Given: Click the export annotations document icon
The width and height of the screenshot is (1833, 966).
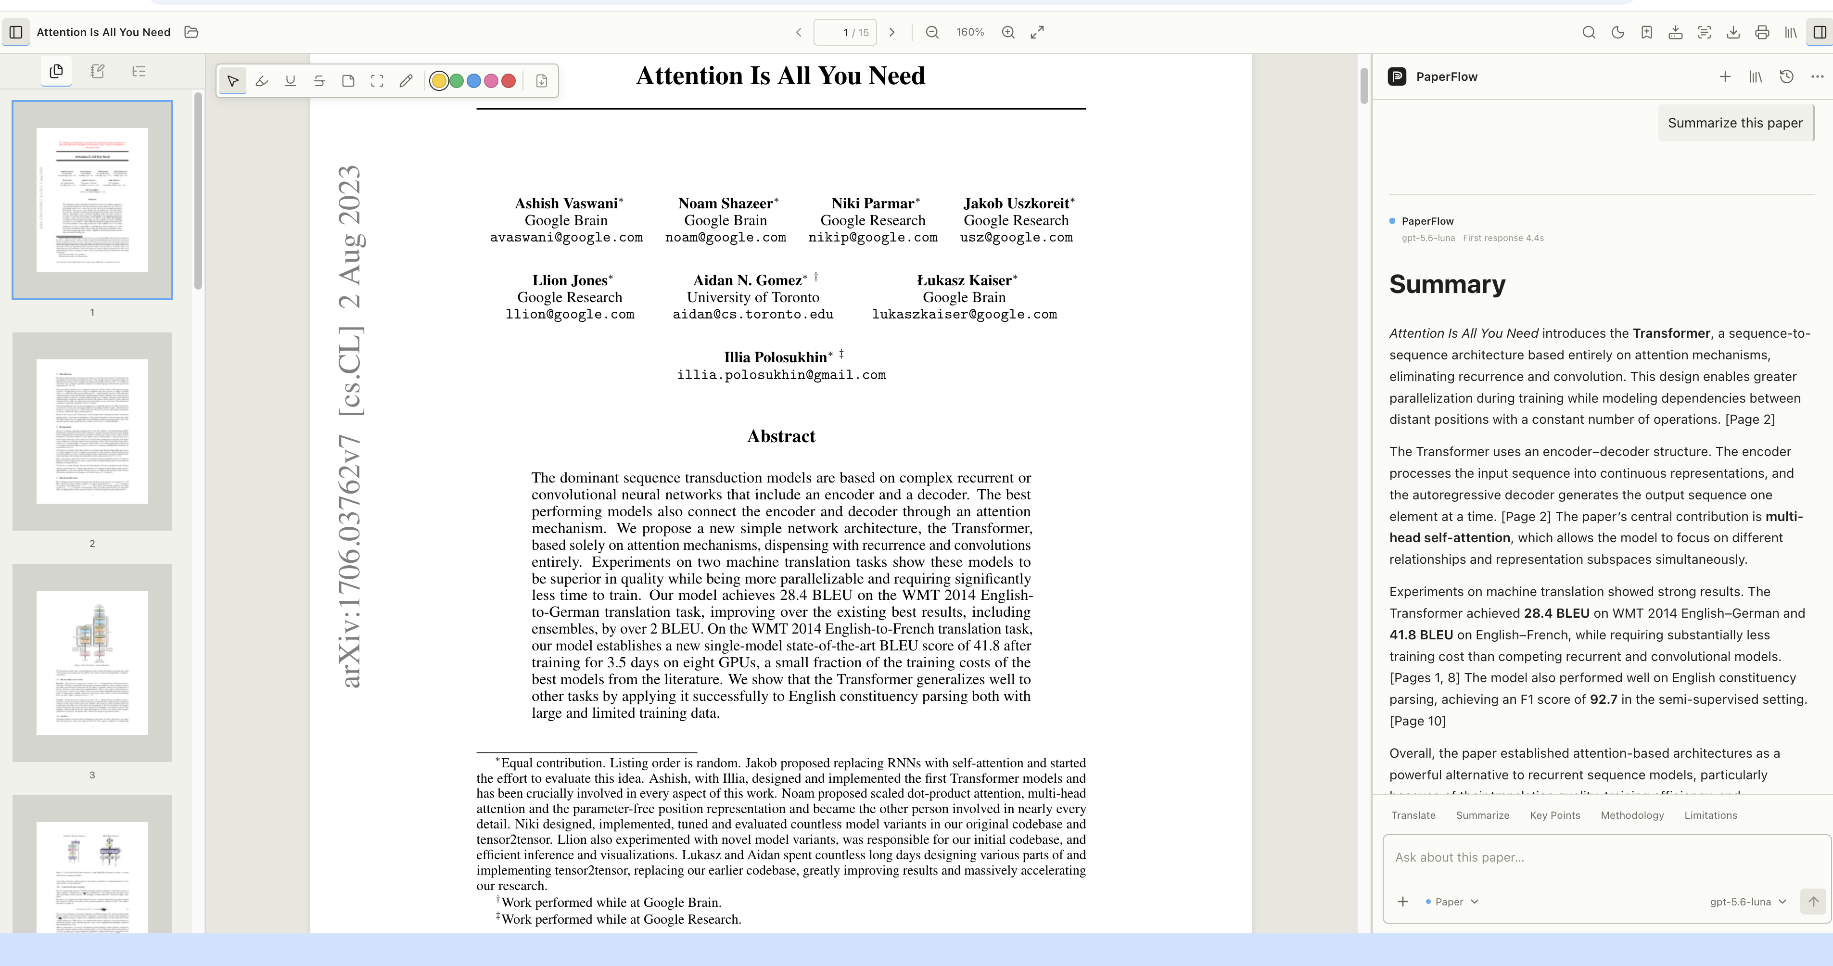Looking at the screenshot, I should click(x=542, y=81).
